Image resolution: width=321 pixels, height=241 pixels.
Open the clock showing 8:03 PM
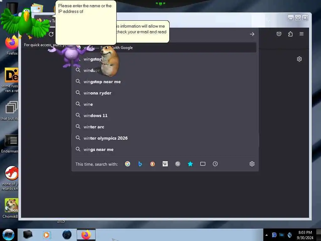point(305,235)
